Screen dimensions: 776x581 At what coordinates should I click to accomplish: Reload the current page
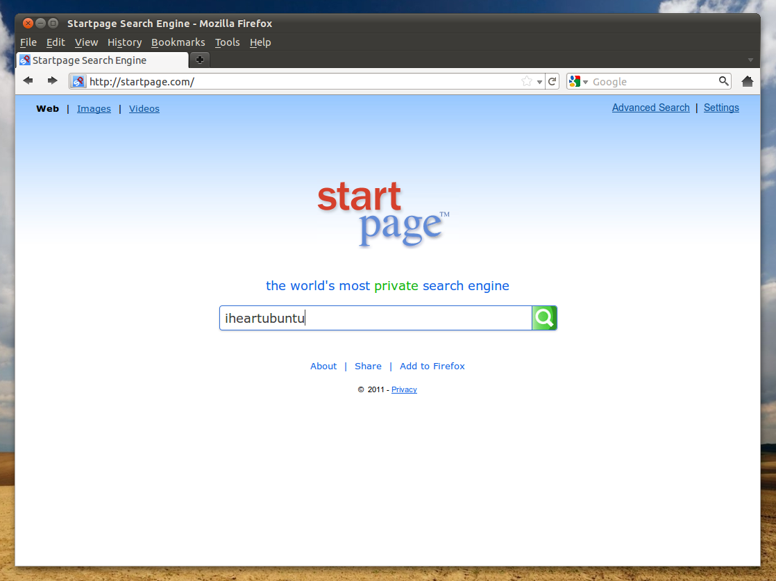coord(553,81)
